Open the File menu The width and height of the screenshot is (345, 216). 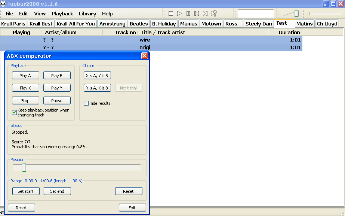point(9,14)
